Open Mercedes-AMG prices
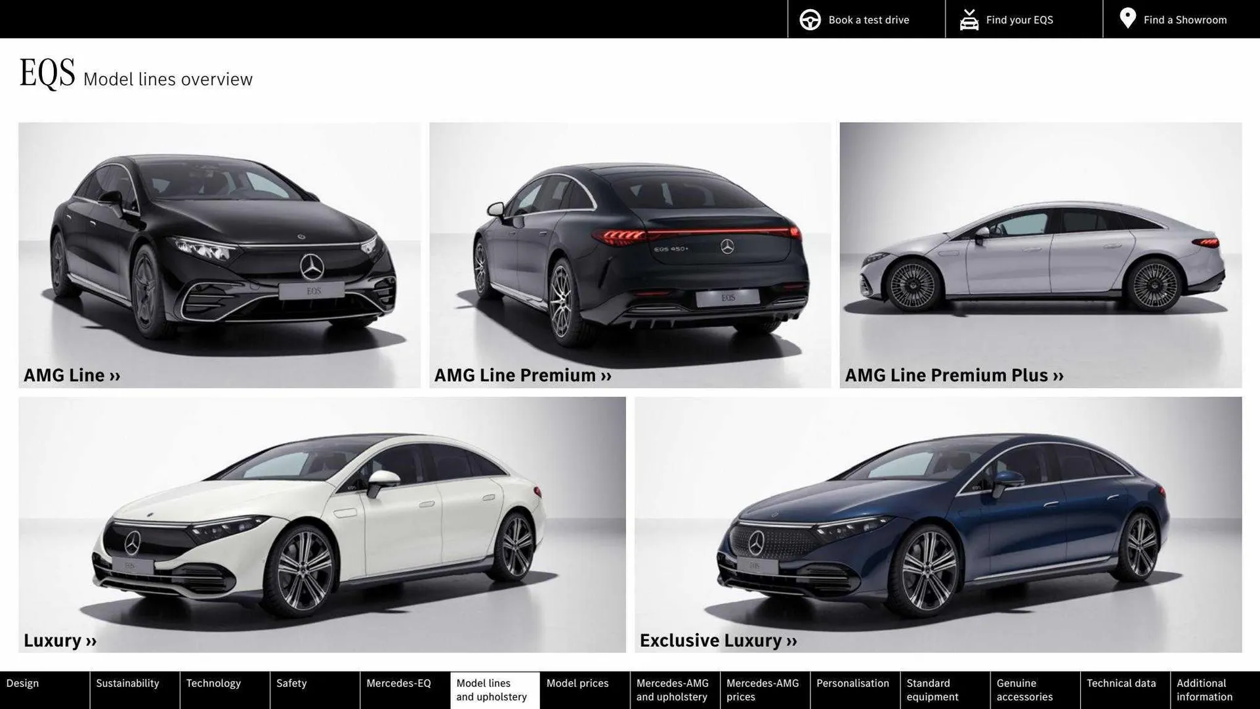Viewport: 1260px width, 709px height. (x=761, y=689)
